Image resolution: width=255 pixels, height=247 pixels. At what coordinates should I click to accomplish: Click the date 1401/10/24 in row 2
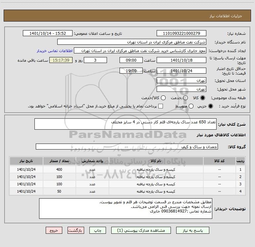point(26,177)
